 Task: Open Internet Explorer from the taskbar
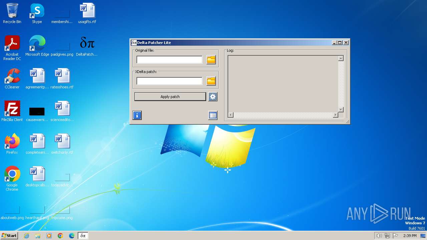[26, 236]
